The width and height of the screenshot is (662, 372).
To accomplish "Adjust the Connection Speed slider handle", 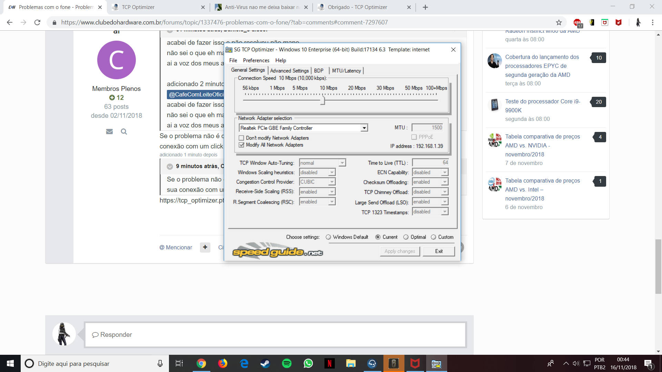I will (323, 100).
